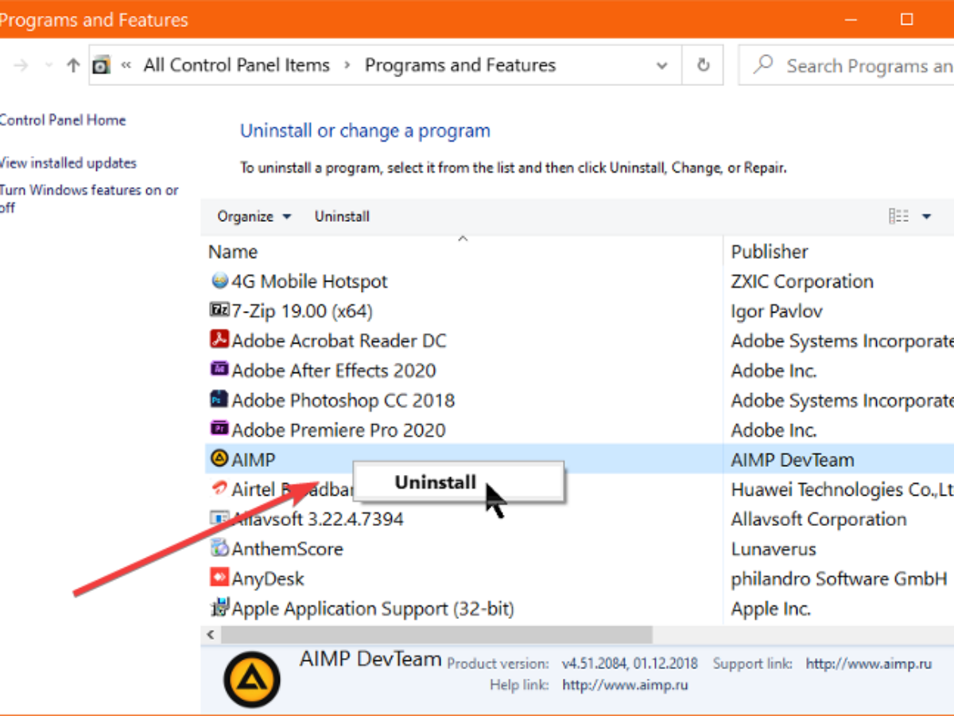This screenshot has width=954, height=716.
Task: Click Apple Inc. publisher cell
Action: pyautogui.click(x=771, y=609)
